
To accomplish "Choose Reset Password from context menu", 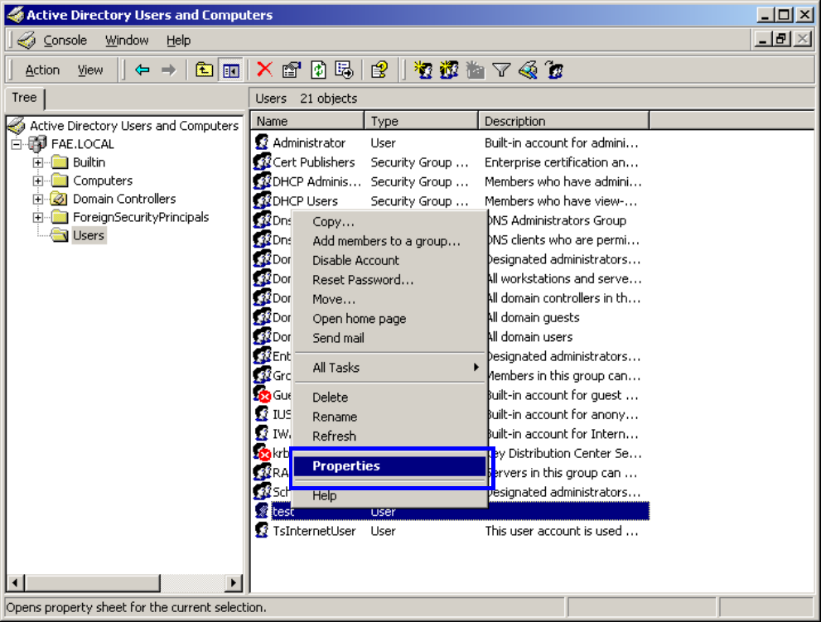I will coord(389,280).
